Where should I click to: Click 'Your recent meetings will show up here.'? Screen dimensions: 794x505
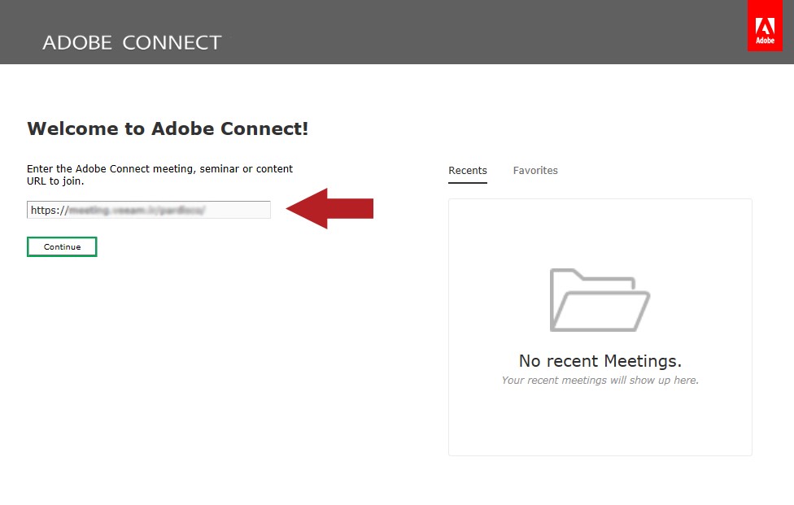tap(600, 381)
